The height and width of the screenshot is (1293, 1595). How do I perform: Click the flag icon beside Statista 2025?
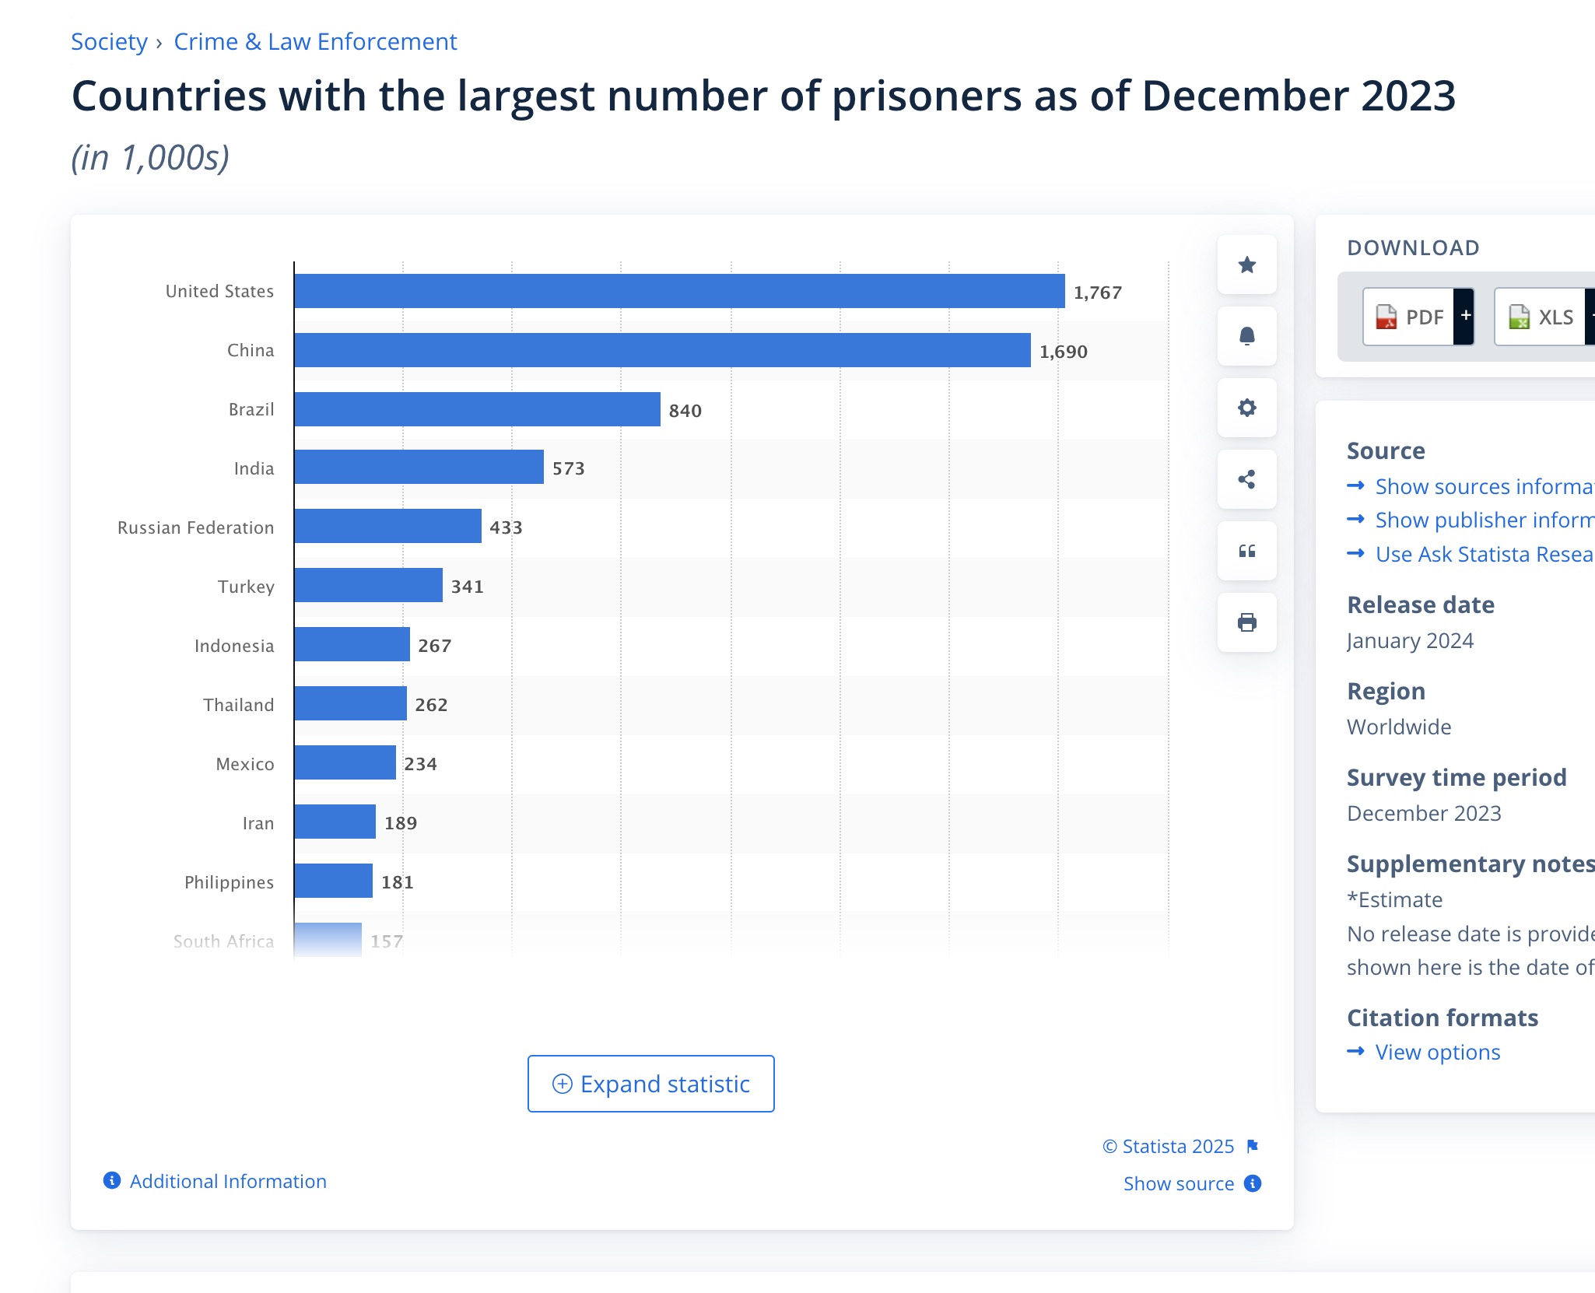[1253, 1146]
